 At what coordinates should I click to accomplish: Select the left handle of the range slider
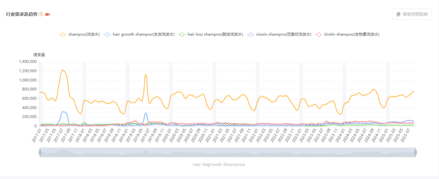(x=40, y=152)
